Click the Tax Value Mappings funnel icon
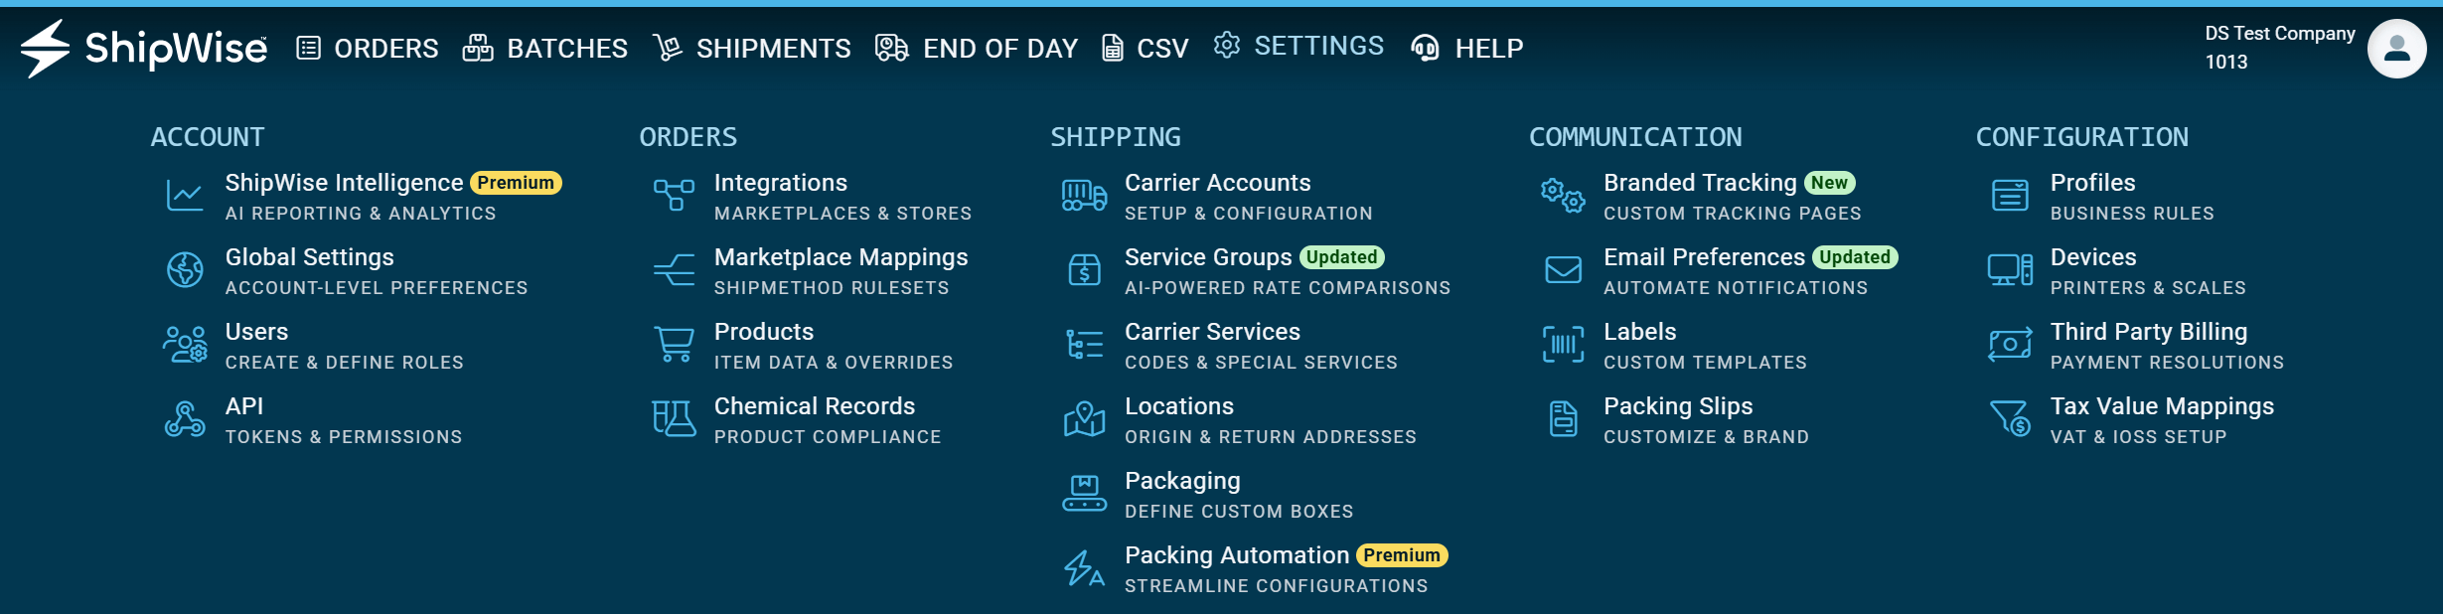Image resolution: width=2443 pixels, height=614 pixels. coord(2010,418)
